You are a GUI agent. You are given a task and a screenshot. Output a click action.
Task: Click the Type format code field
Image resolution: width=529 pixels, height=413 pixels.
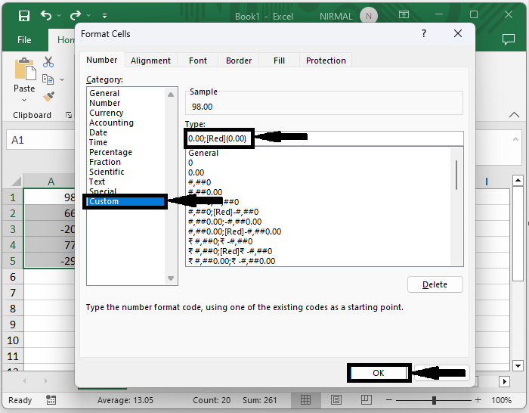tap(324, 138)
